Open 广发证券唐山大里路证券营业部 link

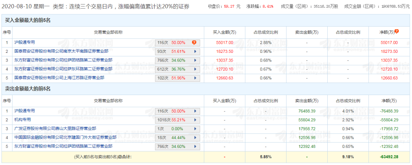click(55, 129)
